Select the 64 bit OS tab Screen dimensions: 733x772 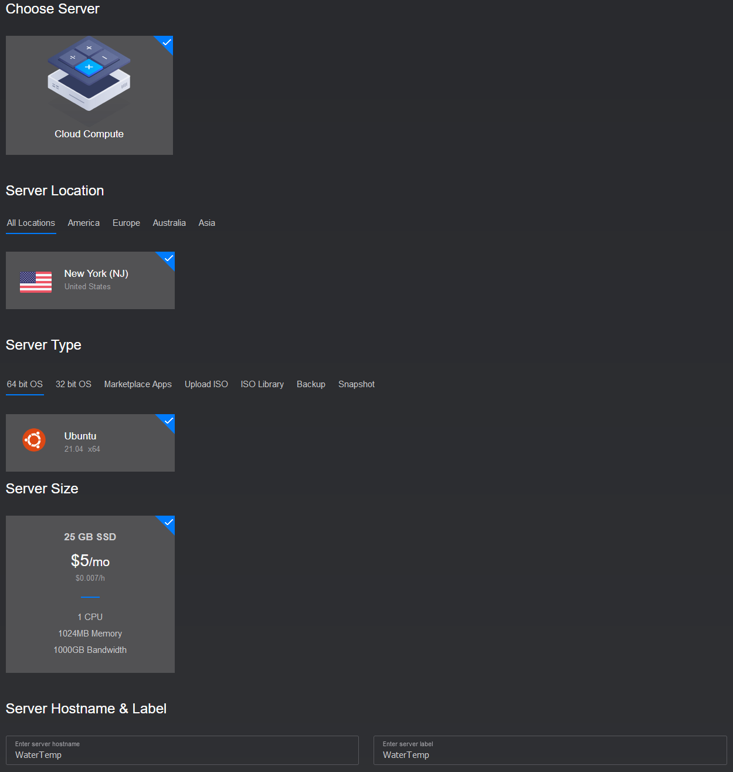25,384
